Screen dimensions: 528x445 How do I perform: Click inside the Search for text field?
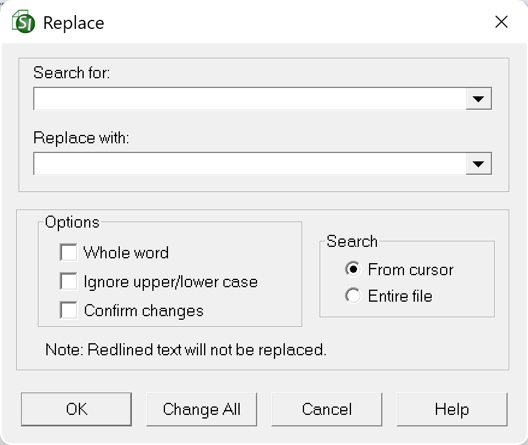click(x=249, y=99)
